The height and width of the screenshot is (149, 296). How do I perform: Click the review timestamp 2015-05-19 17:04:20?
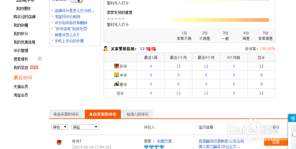coord(92,147)
